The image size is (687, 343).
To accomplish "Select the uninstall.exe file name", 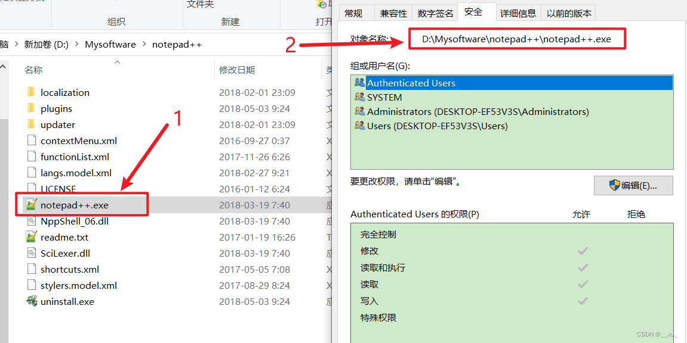I will point(67,301).
